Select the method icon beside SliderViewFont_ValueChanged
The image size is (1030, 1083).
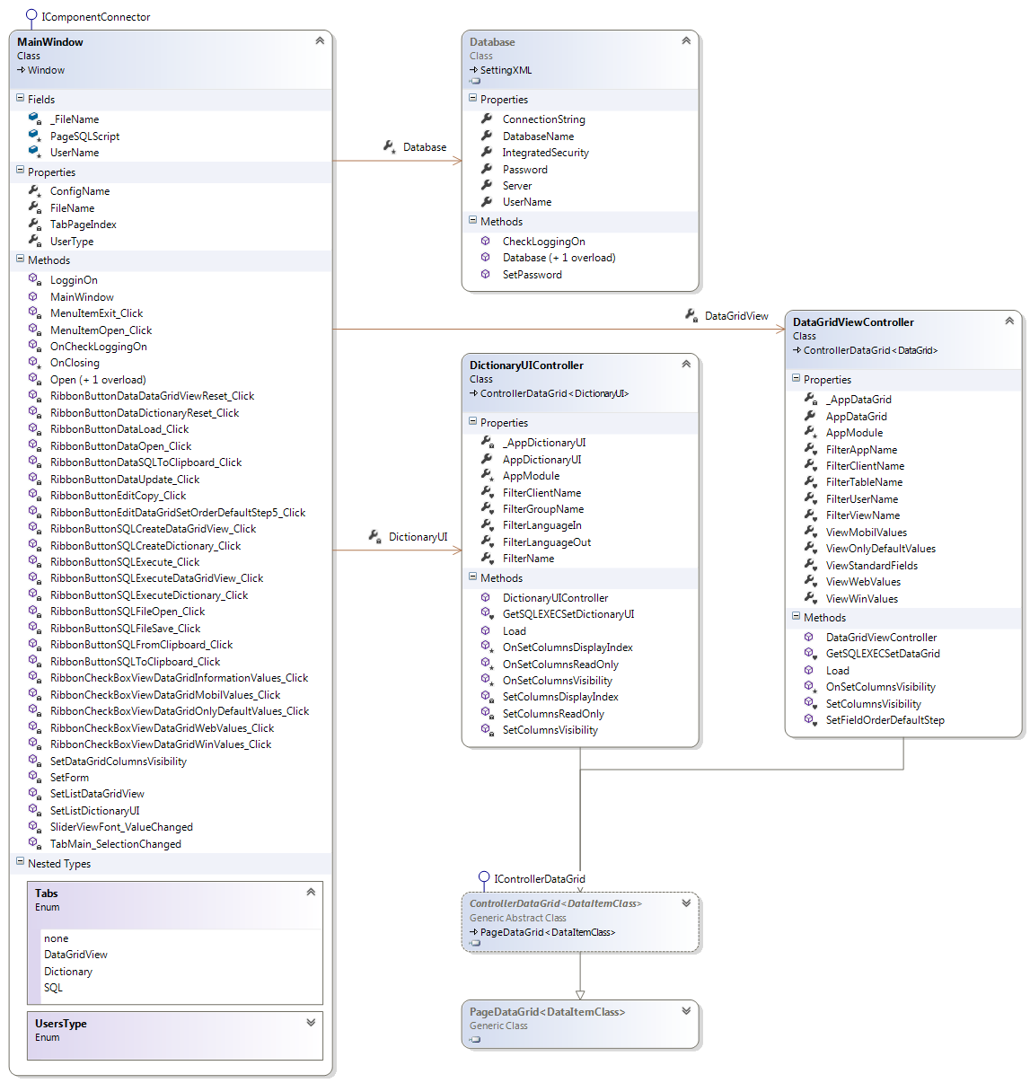click(34, 826)
